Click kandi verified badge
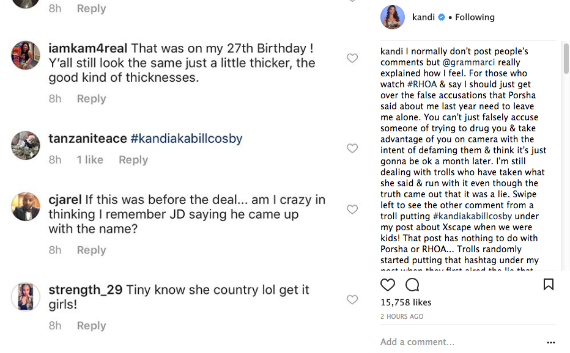The height and width of the screenshot is (353, 570). (x=441, y=18)
